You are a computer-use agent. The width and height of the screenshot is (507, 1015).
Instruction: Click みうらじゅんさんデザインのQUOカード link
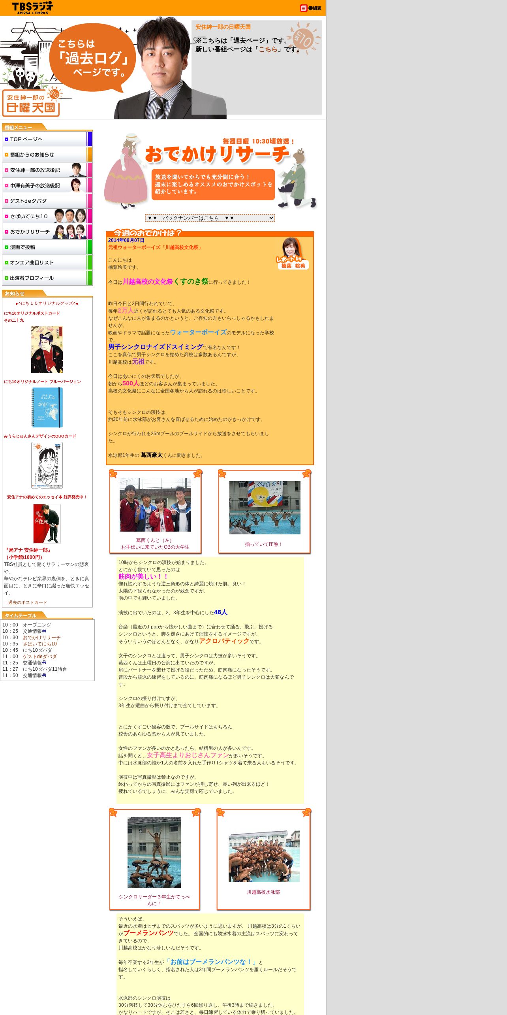pyautogui.click(x=40, y=436)
